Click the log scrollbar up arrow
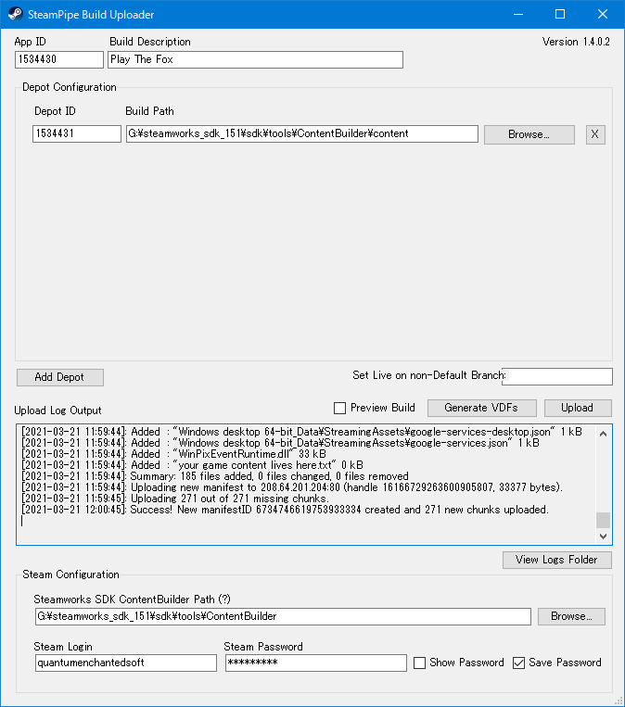This screenshot has height=707, width=625. point(604,434)
